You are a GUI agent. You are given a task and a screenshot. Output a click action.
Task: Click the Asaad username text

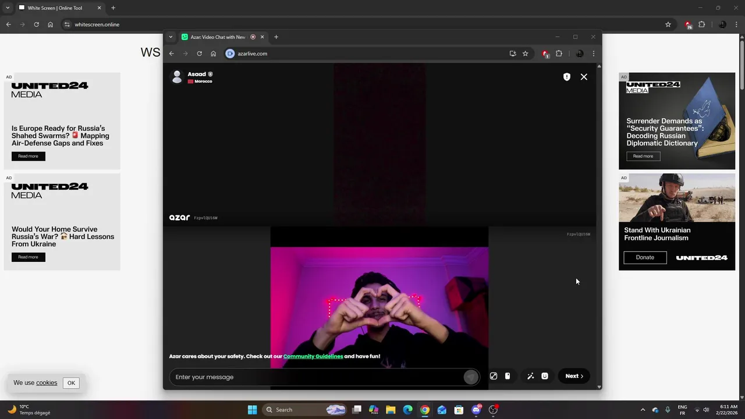(x=197, y=74)
